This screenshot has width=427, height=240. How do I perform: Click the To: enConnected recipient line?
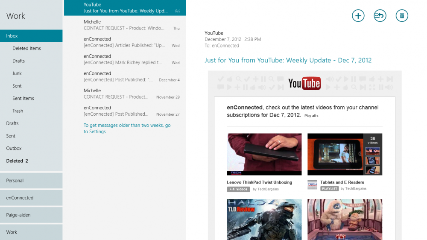[x=222, y=46]
